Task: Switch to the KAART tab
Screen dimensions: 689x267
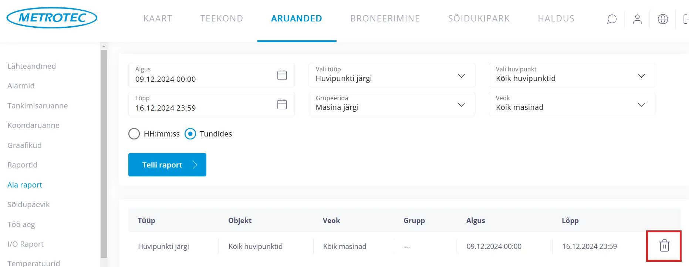Action: coord(158,18)
